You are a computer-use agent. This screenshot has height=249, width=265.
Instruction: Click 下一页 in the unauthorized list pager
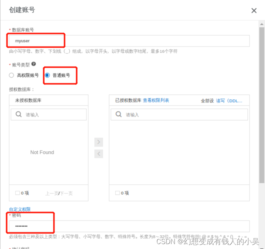(66, 193)
